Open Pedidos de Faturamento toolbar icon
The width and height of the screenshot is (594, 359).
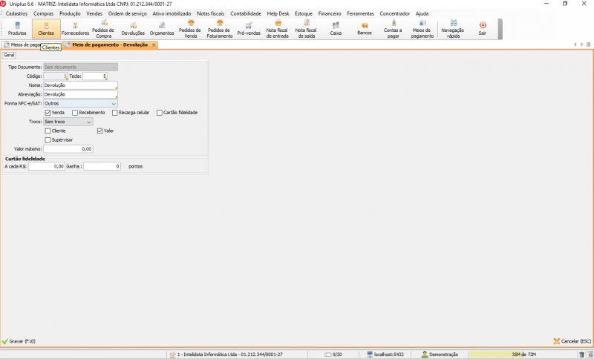[x=220, y=29]
